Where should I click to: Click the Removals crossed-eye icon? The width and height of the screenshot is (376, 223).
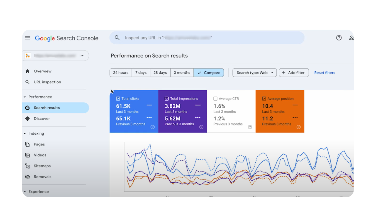pos(27,177)
